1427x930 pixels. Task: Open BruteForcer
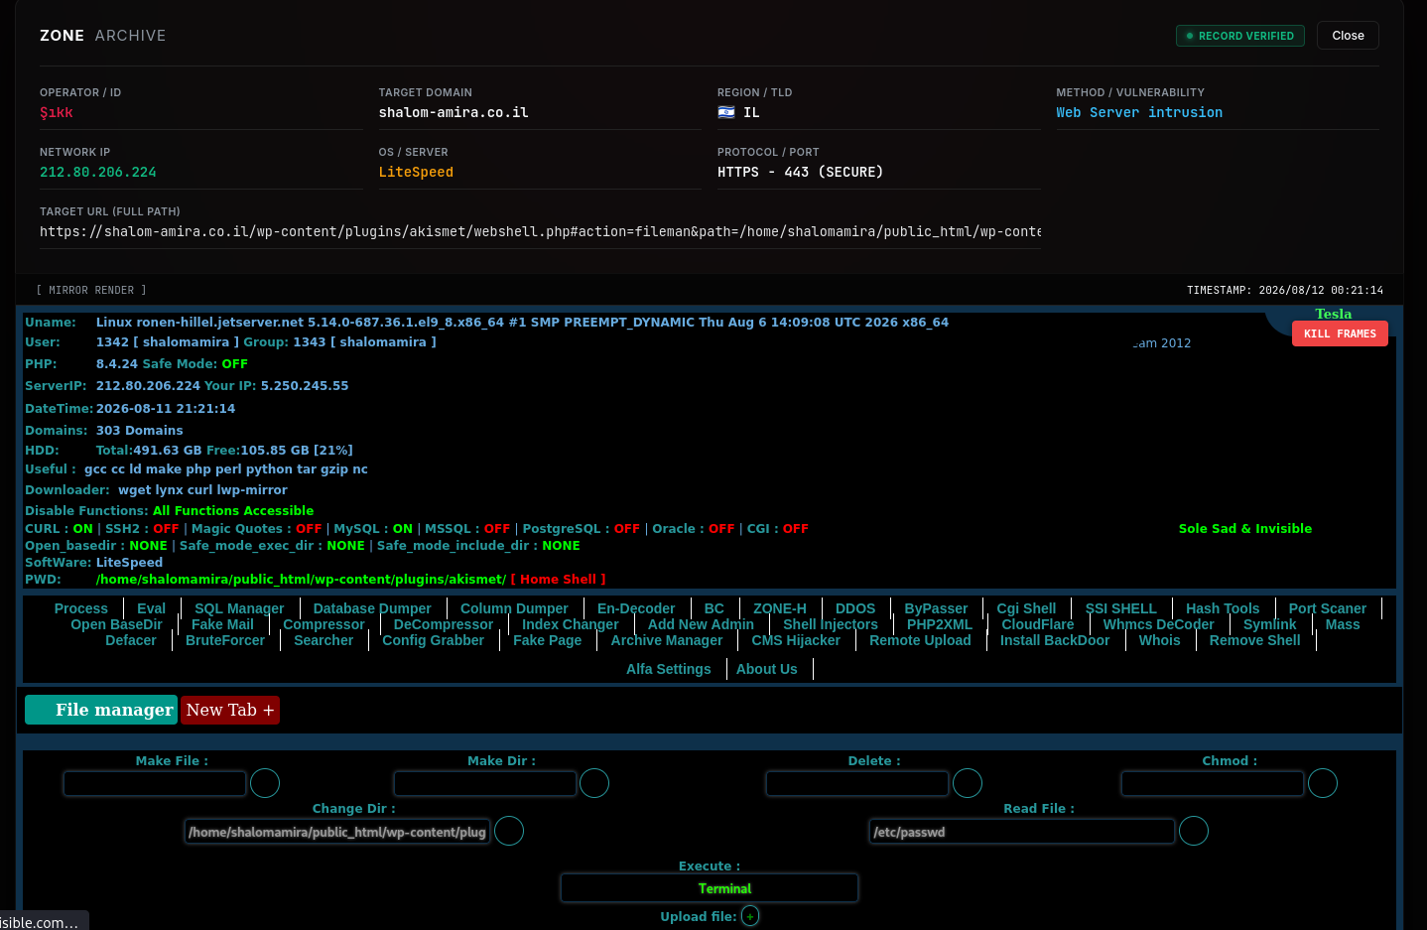coord(225,640)
